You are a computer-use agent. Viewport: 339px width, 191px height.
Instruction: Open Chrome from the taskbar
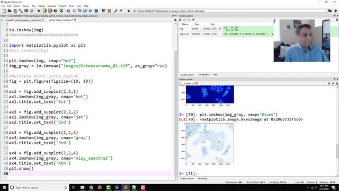click(91, 187)
